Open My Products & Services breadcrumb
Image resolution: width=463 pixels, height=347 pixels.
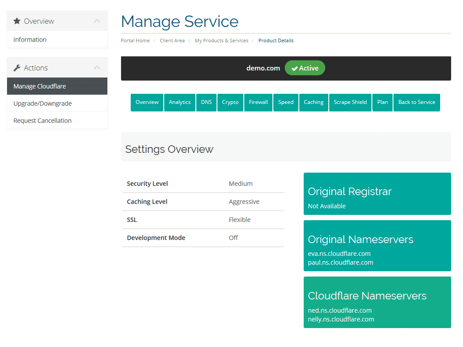point(221,40)
